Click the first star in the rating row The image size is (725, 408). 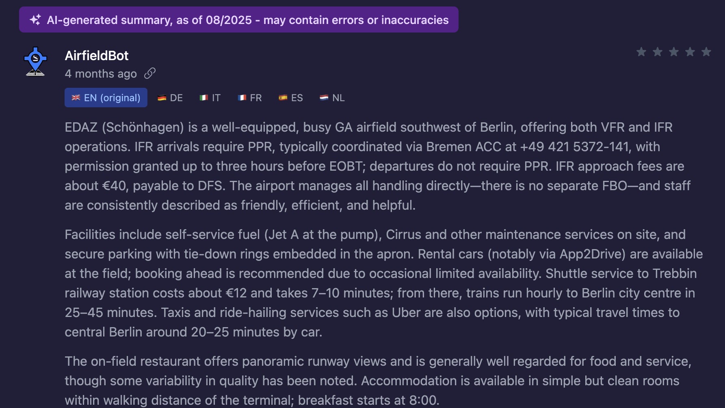tap(642, 52)
